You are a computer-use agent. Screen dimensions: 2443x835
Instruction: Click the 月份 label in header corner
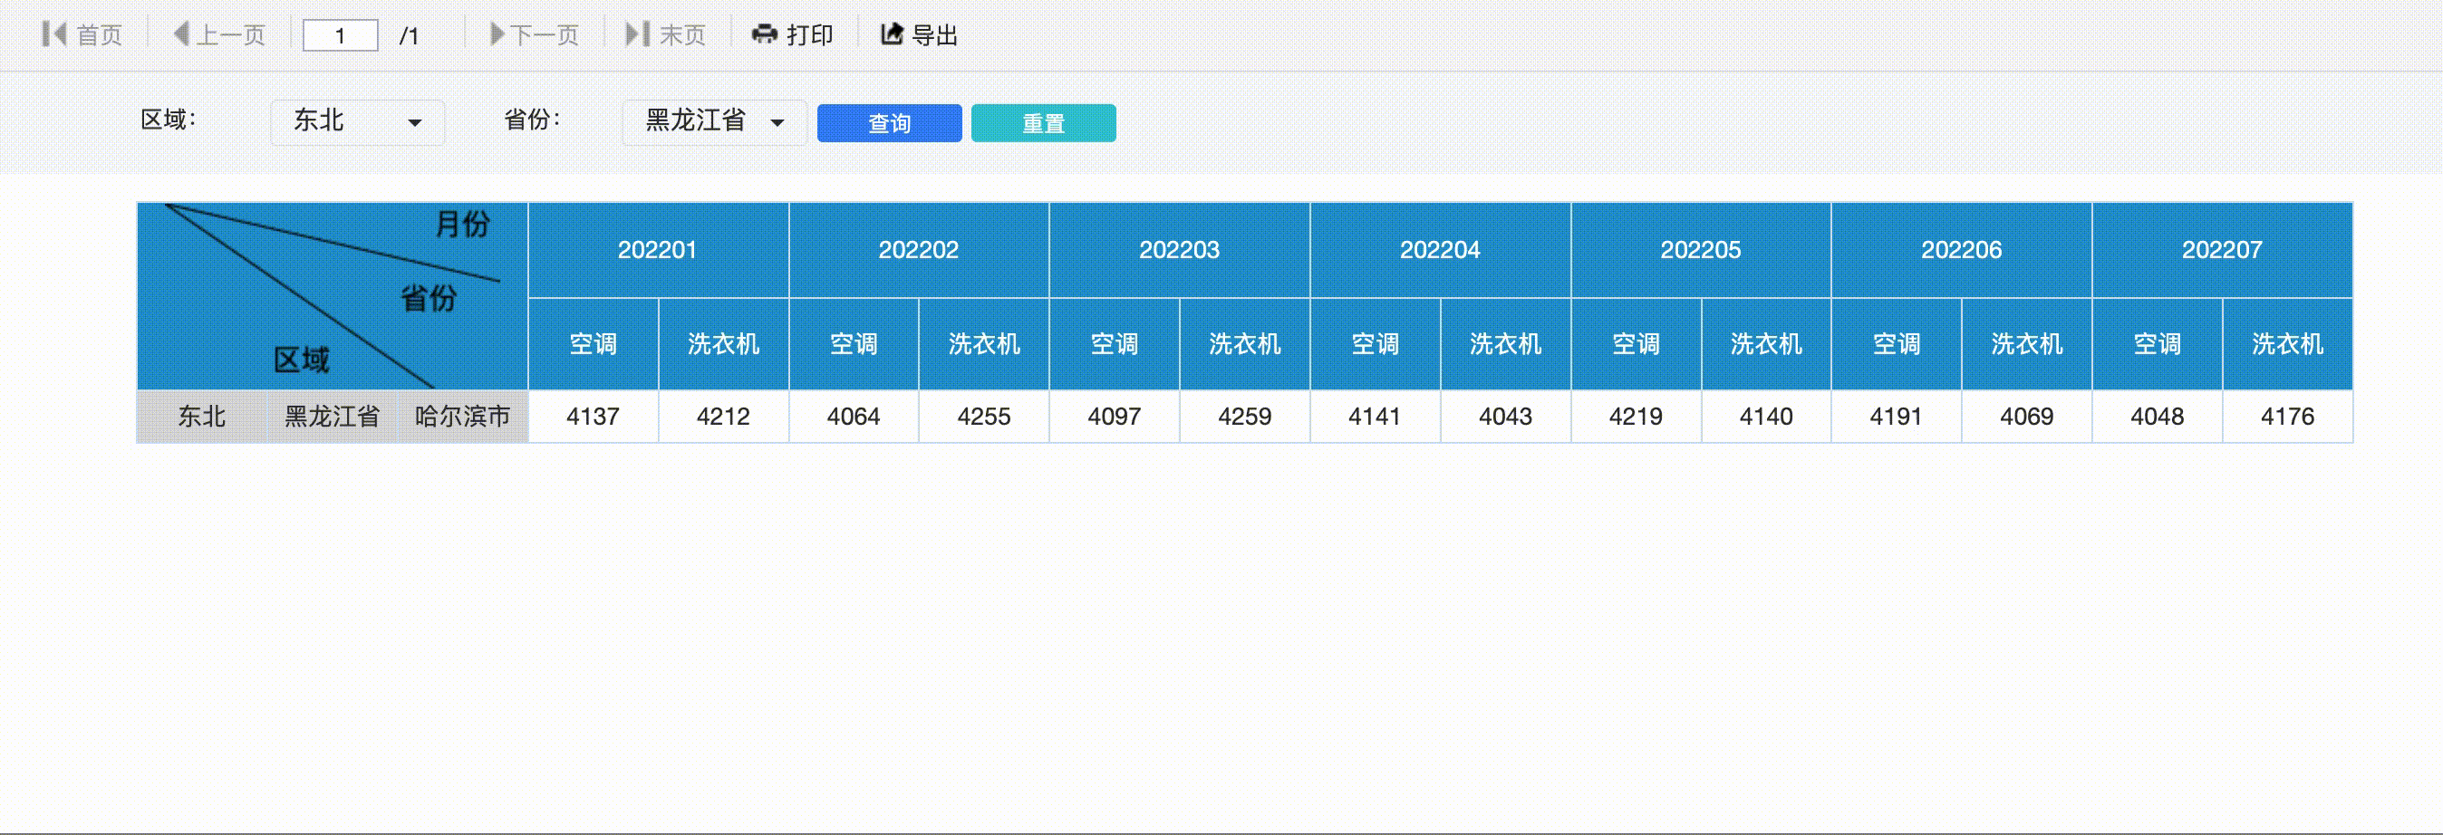pos(462,224)
